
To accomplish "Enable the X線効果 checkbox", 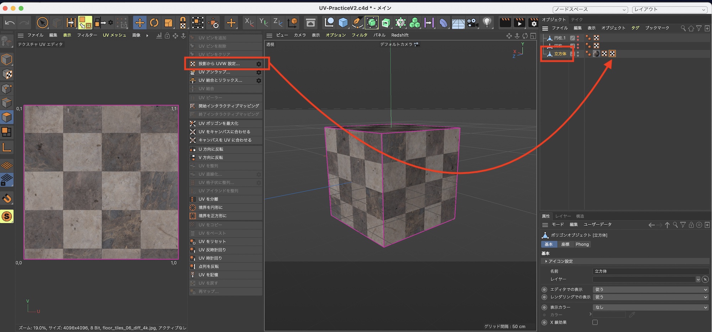I will [595, 322].
